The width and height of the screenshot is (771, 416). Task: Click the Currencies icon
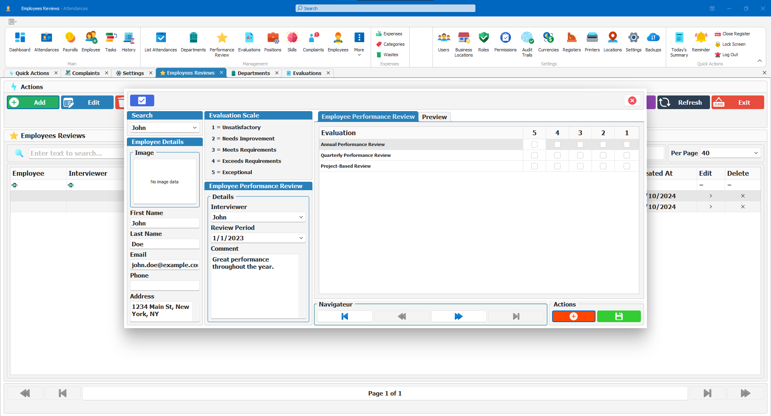(548, 40)
